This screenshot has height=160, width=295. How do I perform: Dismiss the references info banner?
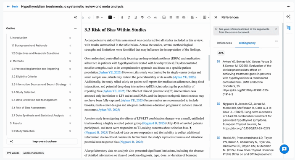276,29
